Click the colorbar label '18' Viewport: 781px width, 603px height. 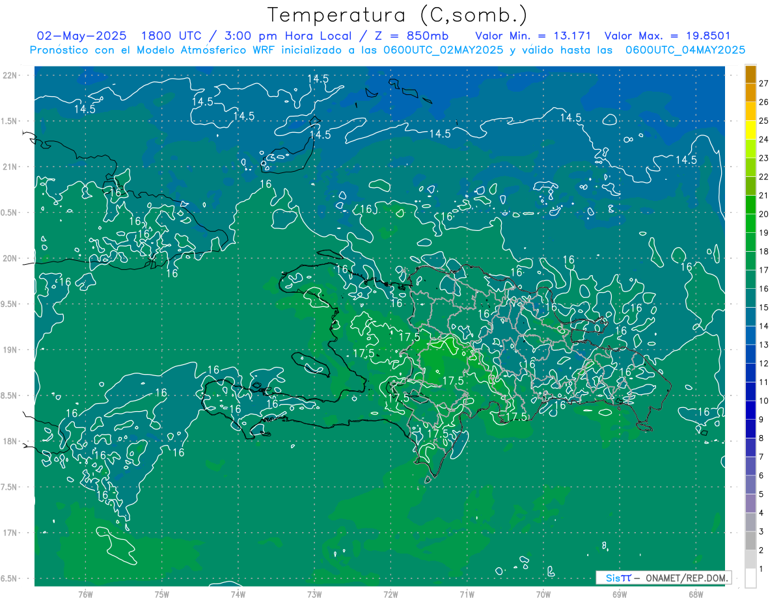pyautogui.click(x=764, y=251)
